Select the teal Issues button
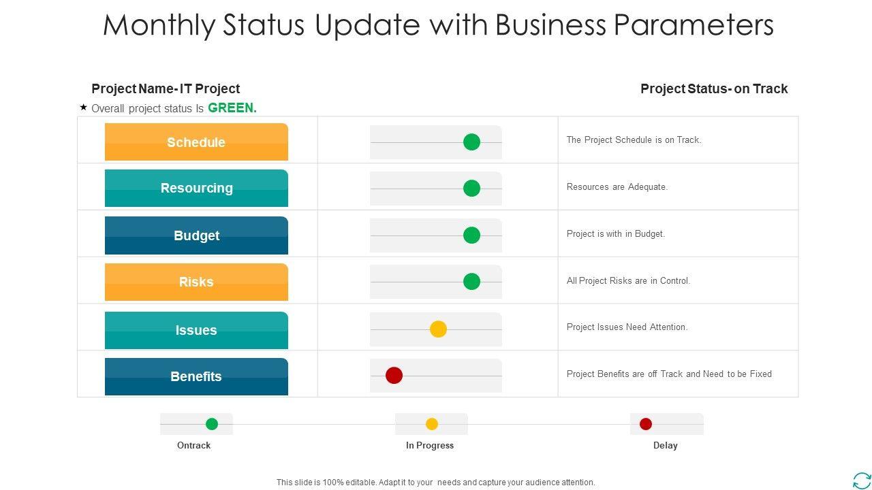872x490 pixels. click(196, 330)
